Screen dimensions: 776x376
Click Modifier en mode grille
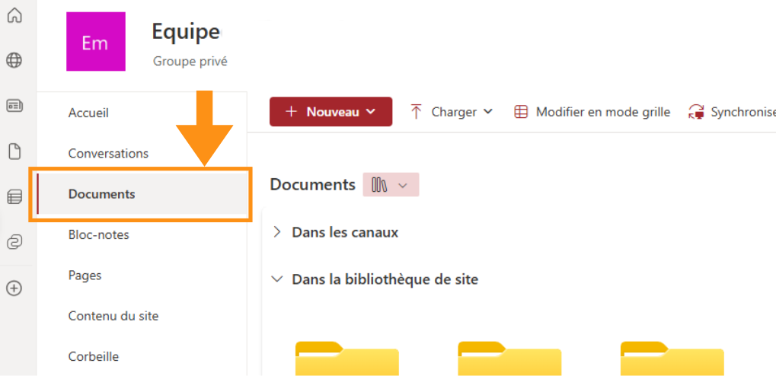[x=592, y=112]
